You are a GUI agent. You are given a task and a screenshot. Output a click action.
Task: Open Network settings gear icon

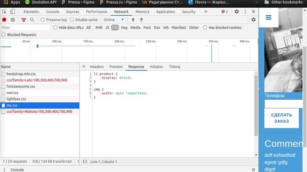[253, 20]
